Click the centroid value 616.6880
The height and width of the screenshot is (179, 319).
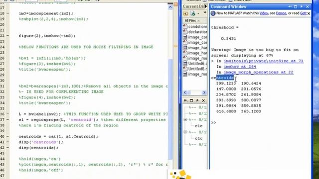click(x=226, y=111)
